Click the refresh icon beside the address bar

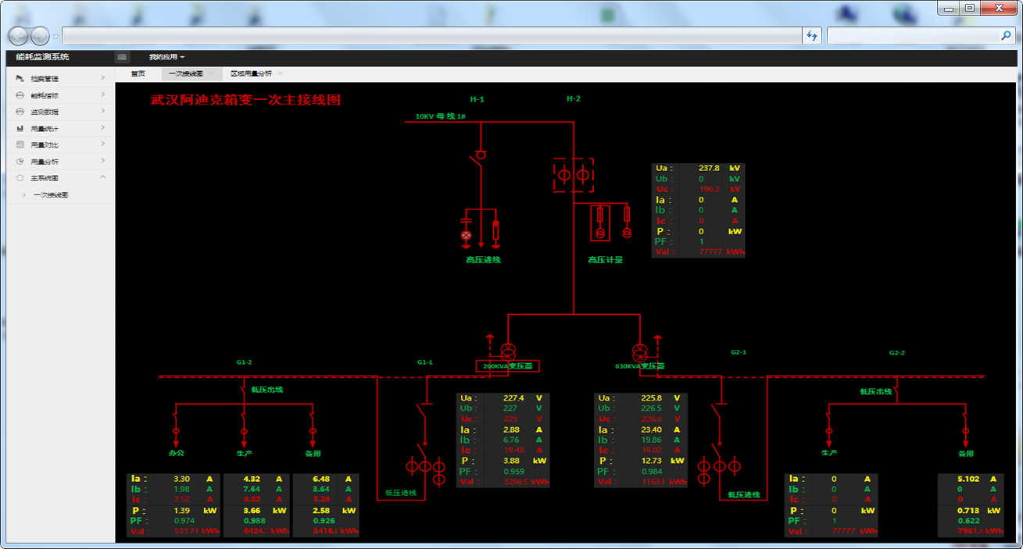[x=812, y=36]
